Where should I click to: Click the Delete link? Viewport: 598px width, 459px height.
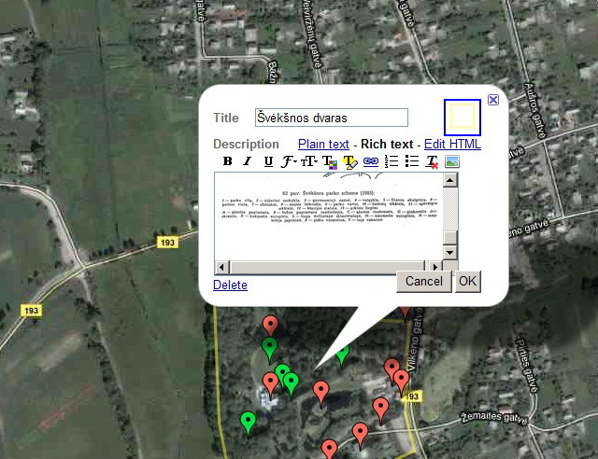(230, 285)
